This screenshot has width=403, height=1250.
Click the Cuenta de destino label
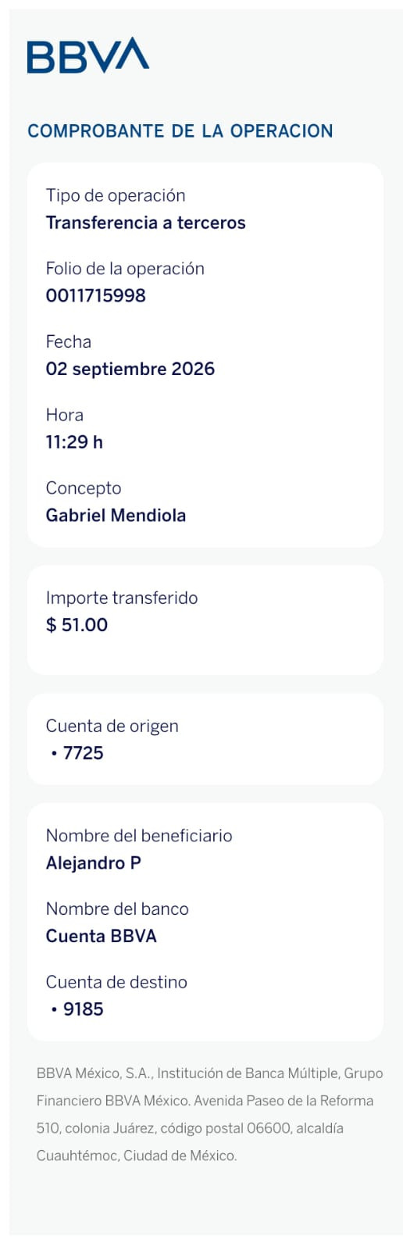(x=116, y=982)
